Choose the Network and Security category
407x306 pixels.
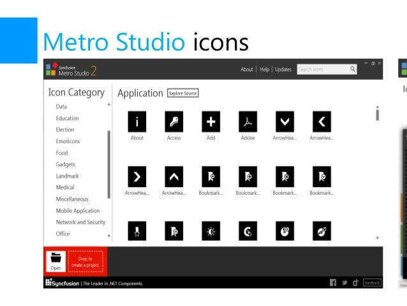[x=80, y=222]
